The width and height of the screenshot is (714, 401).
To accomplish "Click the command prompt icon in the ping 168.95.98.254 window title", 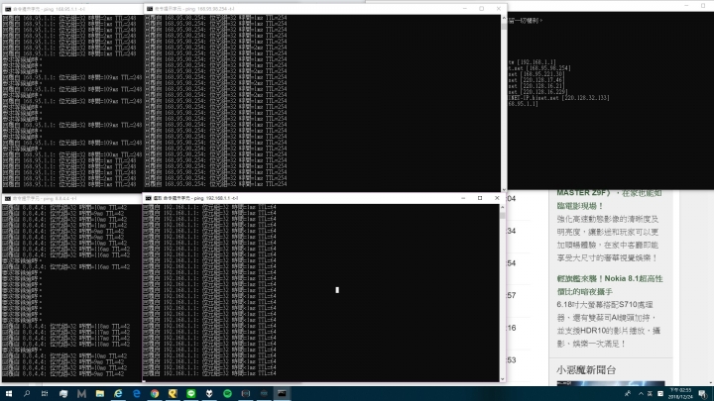I will [150, 9].
